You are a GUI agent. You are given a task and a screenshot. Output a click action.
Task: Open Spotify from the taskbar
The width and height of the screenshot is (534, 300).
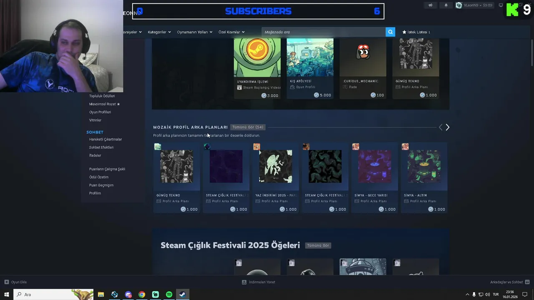point(169,295)
